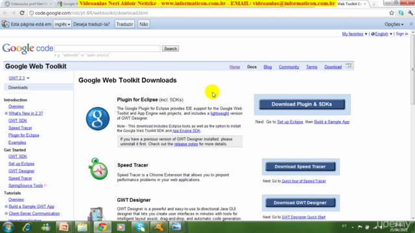The image size is (415, 233).
Task: Open the inglês language dropdown
Action: click(62, 24)
